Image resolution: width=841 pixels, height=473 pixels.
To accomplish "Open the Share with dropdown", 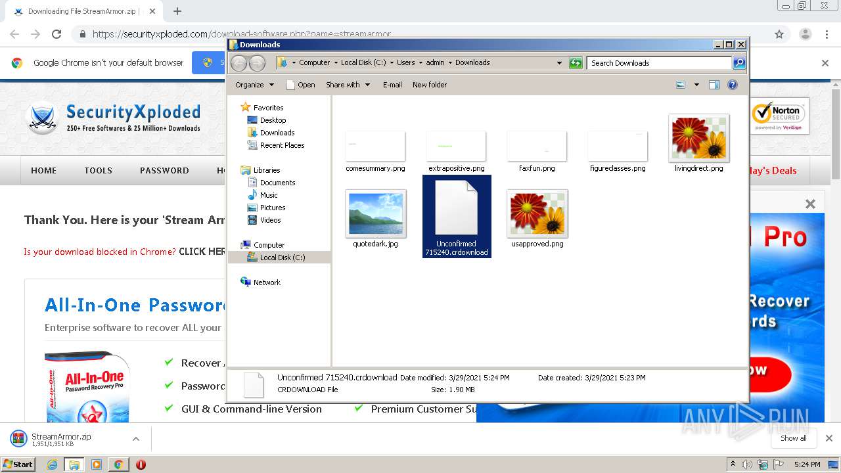I will point(348,85).
